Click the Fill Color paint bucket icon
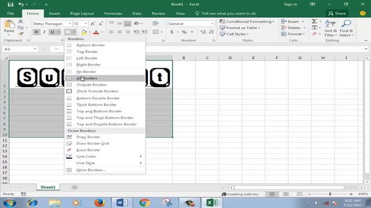Image resolution: width=371 pixels, height=208 pixels. coord(83,32)
